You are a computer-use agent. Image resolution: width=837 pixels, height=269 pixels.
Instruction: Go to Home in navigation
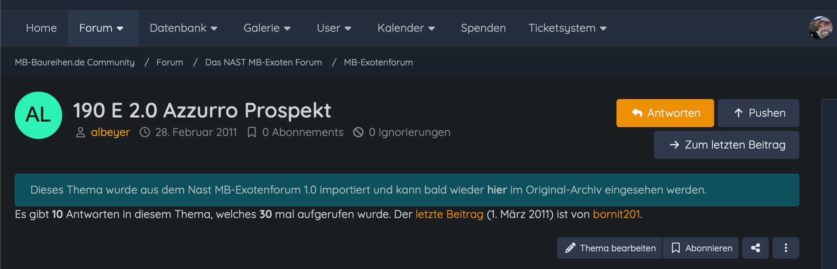tap(41, 28)
